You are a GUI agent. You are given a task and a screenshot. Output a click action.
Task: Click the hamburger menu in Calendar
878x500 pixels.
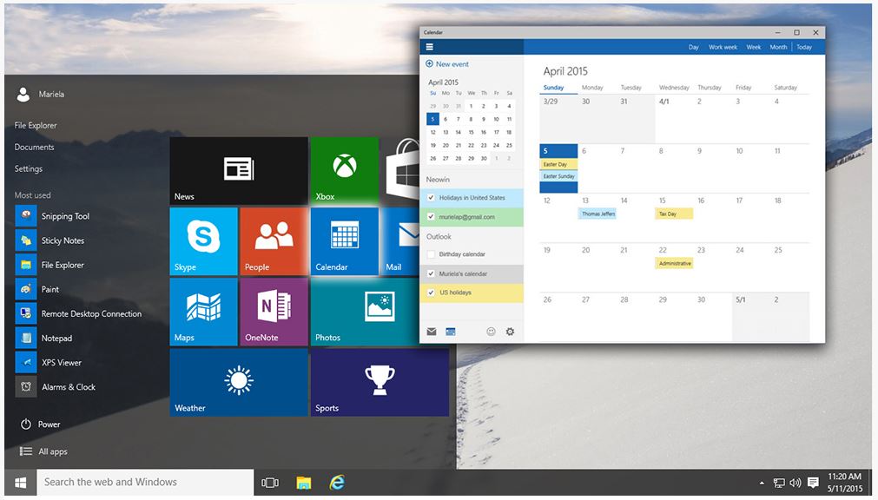(x=430, y=47)
